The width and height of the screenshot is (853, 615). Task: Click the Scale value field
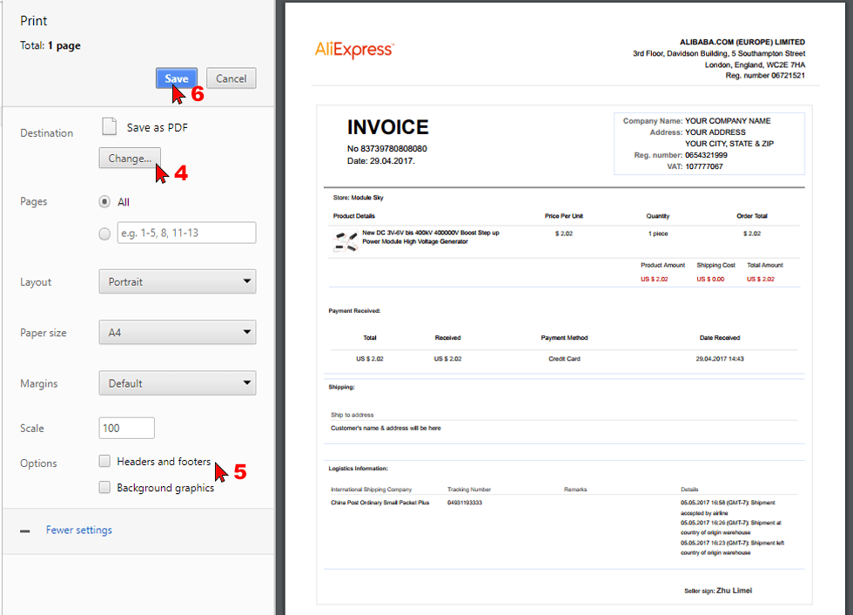127,428
